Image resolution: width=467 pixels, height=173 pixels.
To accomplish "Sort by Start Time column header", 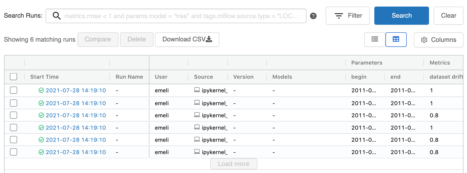I will pos(45,77).
